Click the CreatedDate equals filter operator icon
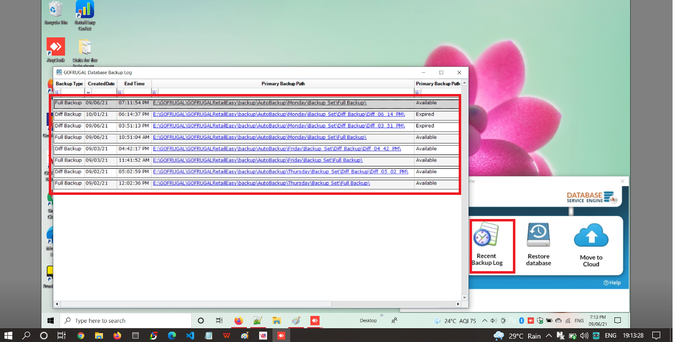 click(x=88, y=92)
